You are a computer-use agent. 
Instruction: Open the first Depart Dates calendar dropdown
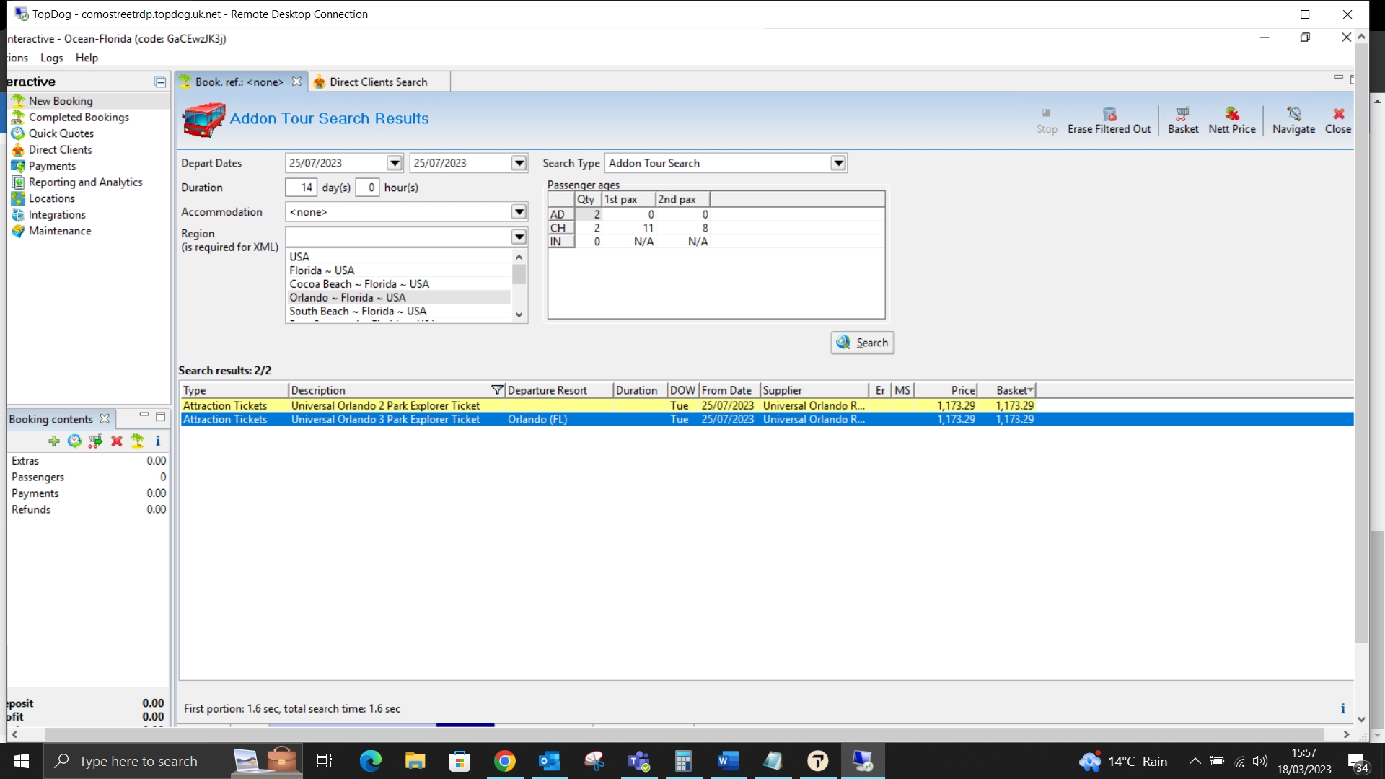click(394, 163)
